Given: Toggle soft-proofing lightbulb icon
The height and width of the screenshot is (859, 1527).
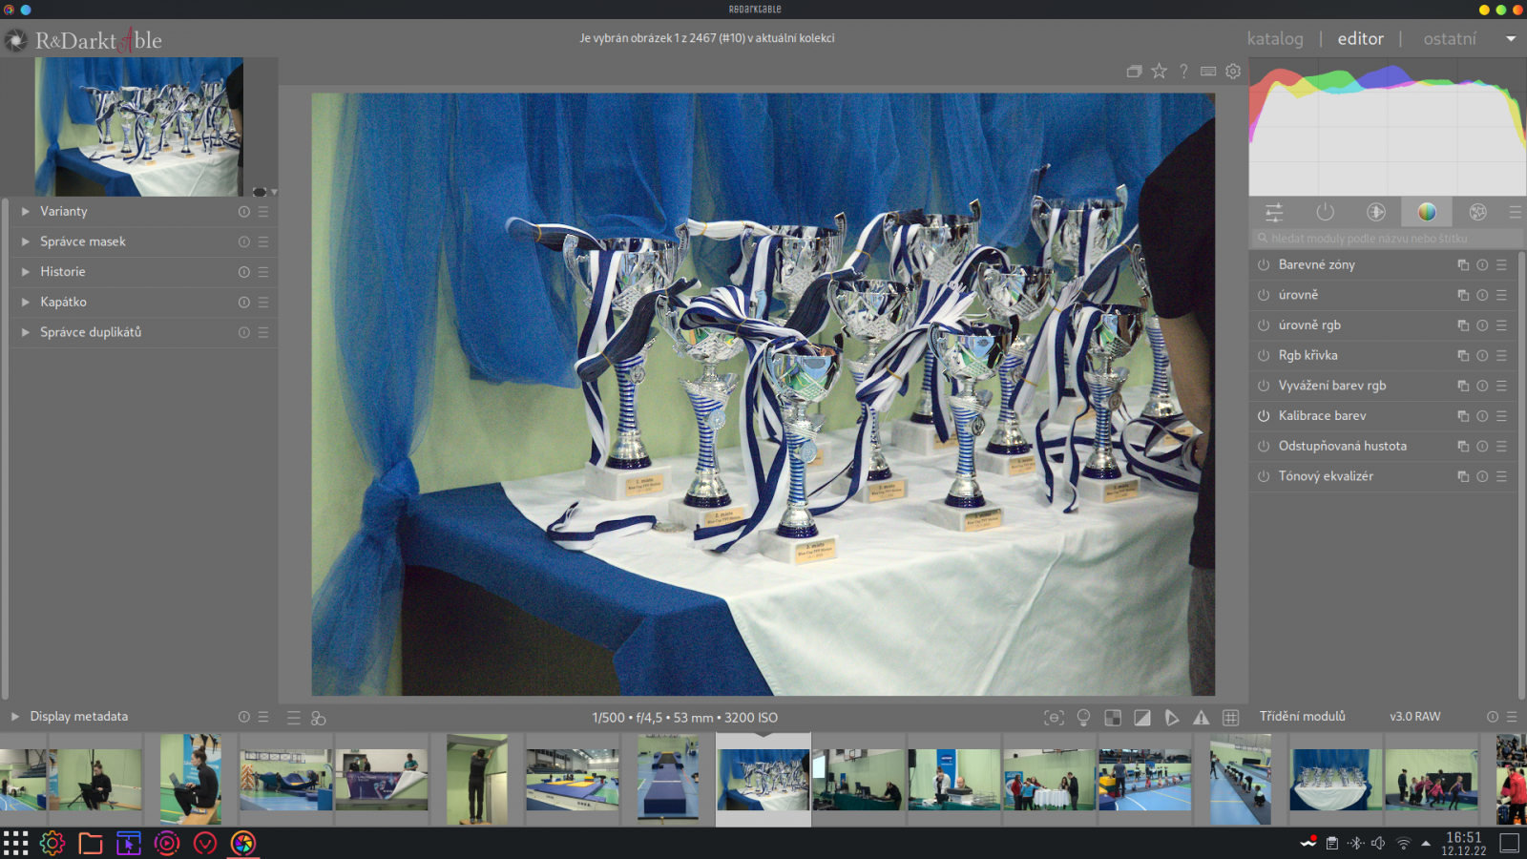Looking at the screenshot, I should [x=1083, y=716].
